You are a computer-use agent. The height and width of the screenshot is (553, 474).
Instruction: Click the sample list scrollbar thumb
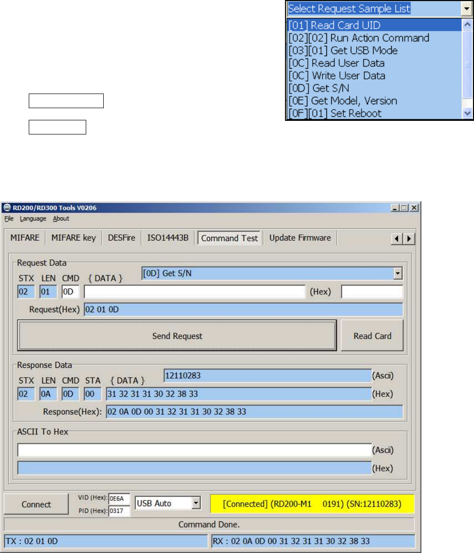467,64
